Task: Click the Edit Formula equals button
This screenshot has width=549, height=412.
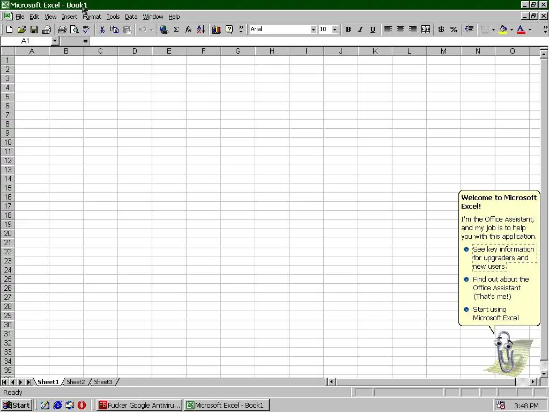Action: point(85,41)
